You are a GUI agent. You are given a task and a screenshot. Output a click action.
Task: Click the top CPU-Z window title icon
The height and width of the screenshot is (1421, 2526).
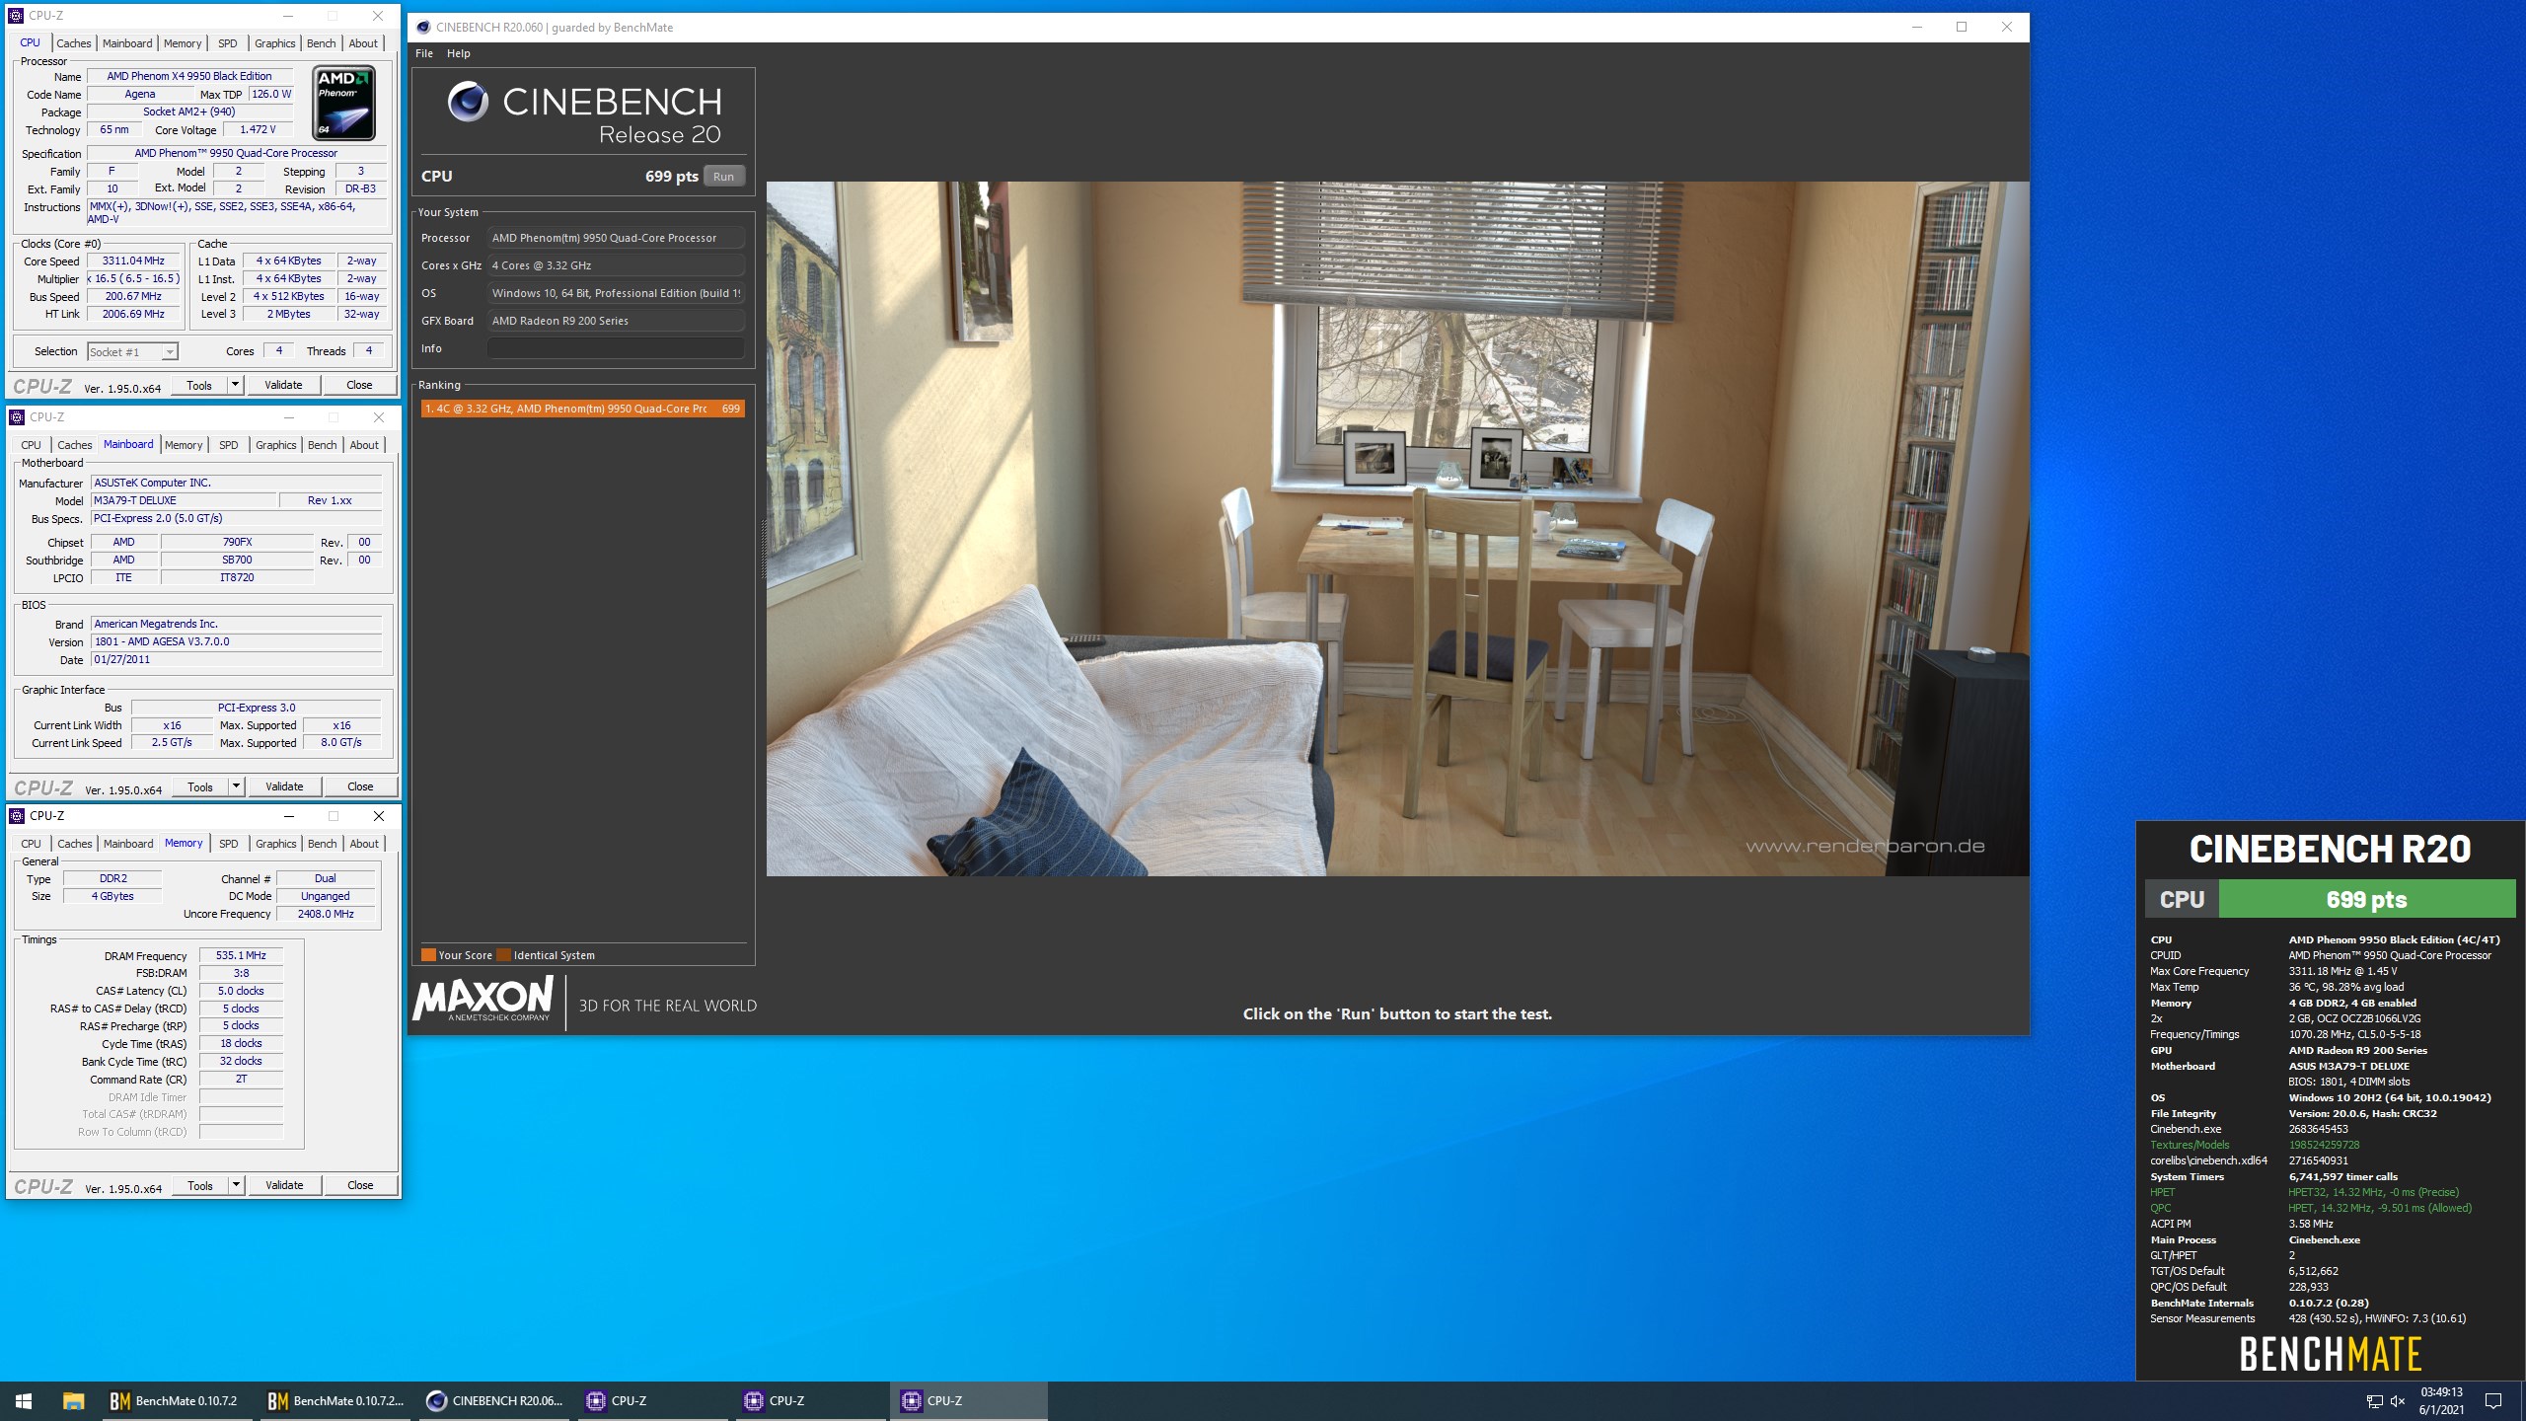pyautogui.click(x=17, y=16)
